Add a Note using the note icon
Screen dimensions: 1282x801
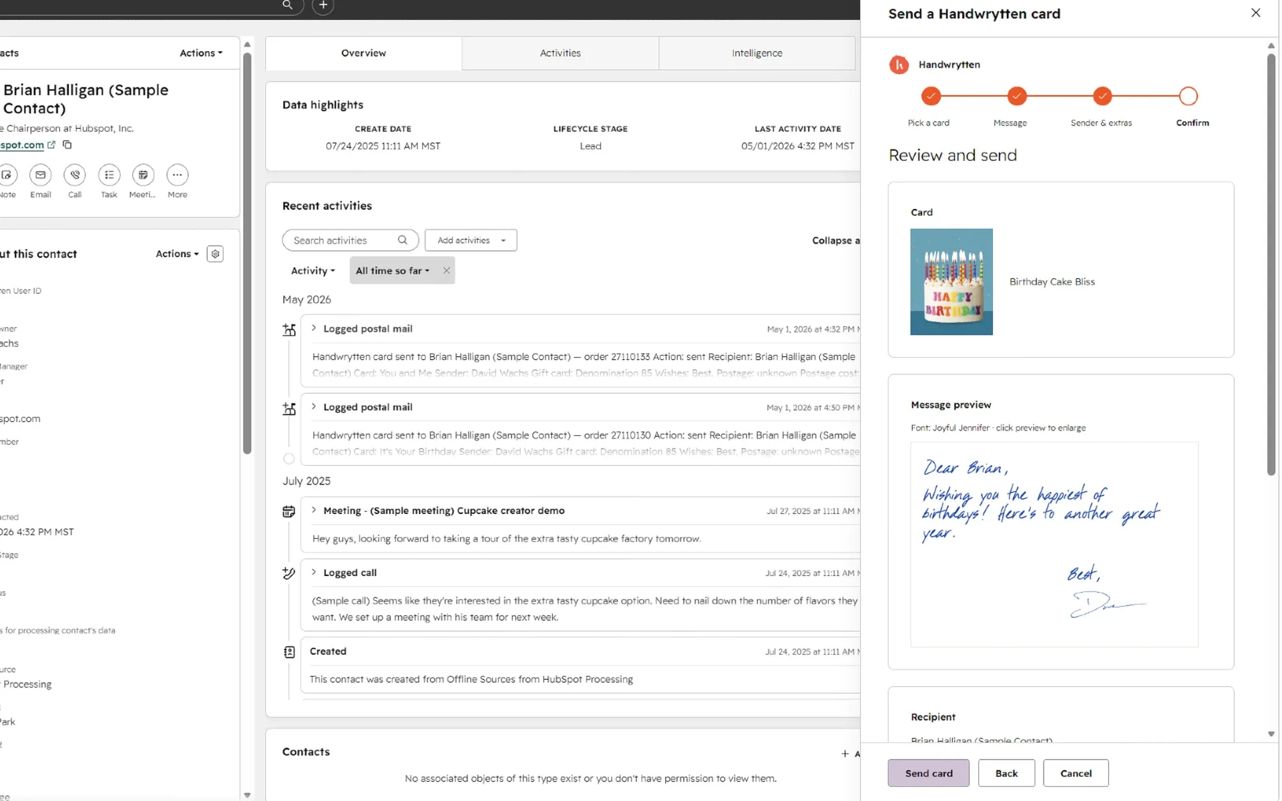tap(7, 175)
